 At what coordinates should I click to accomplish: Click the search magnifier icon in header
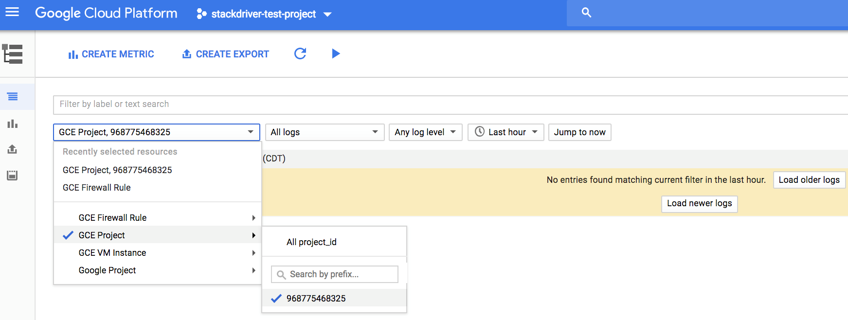(586, 13)
